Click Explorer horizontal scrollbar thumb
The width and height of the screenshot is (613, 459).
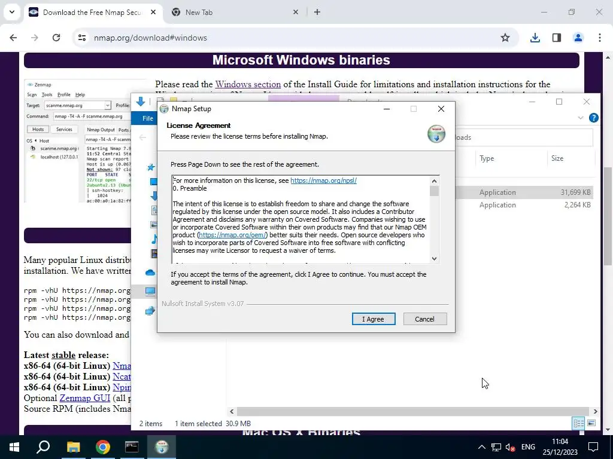pos(413,411)
